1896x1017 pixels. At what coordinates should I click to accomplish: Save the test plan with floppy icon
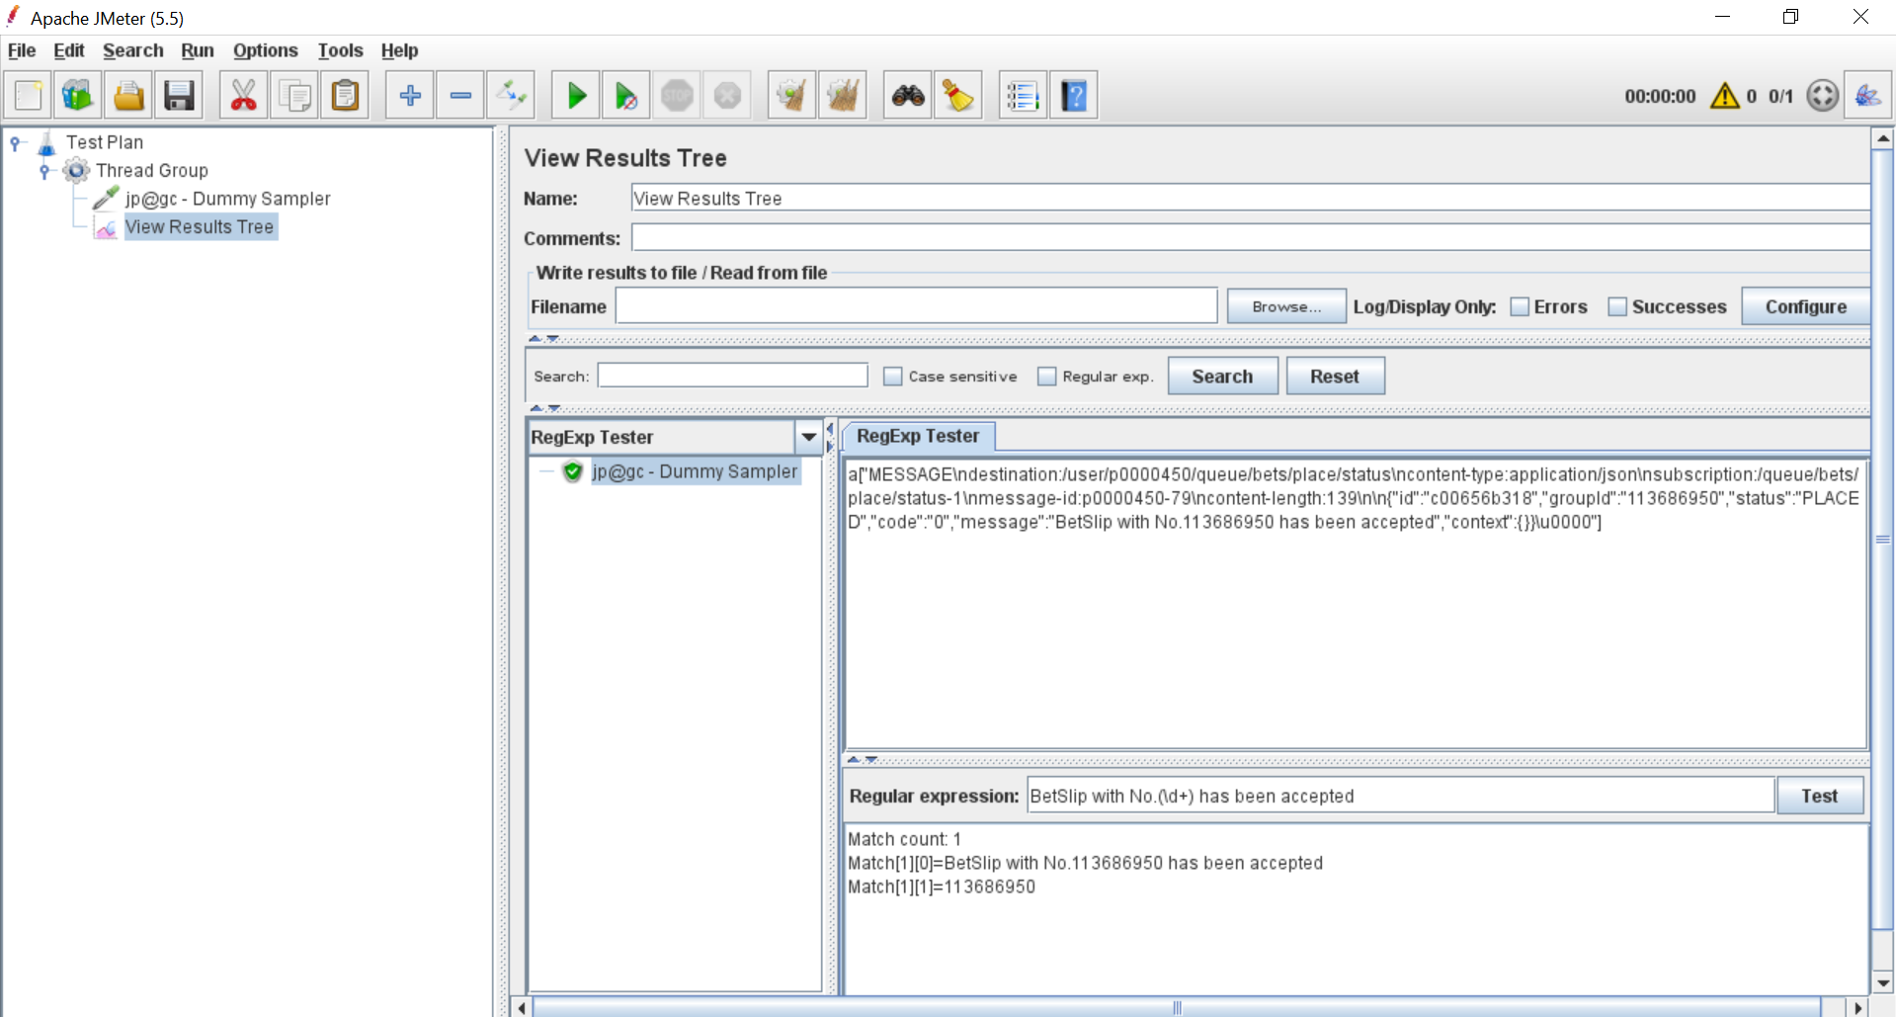click(x=179, y=96)
